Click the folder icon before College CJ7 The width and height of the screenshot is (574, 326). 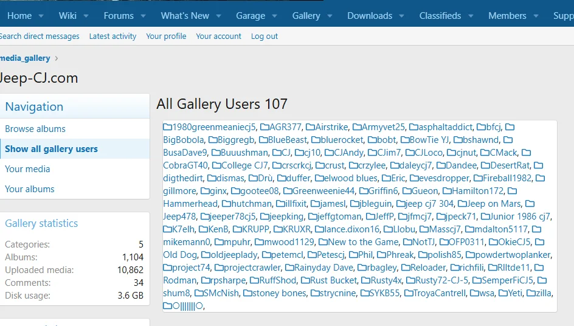tap(216, 165)
